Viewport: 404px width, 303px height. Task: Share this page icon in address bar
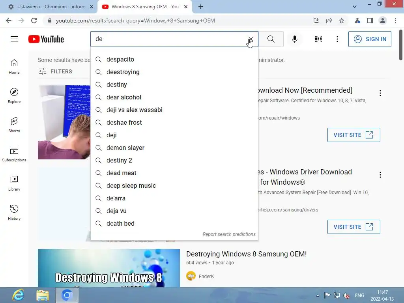click(x=329, y=21)
